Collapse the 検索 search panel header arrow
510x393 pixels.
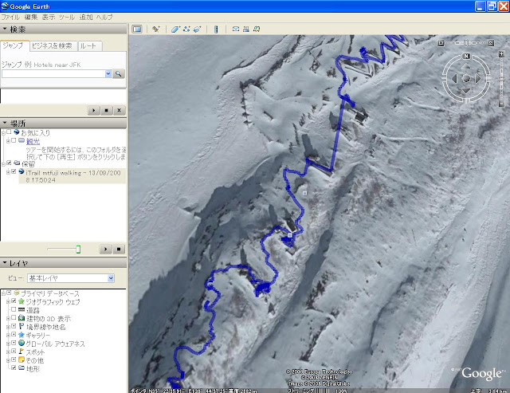pos(5,29)
